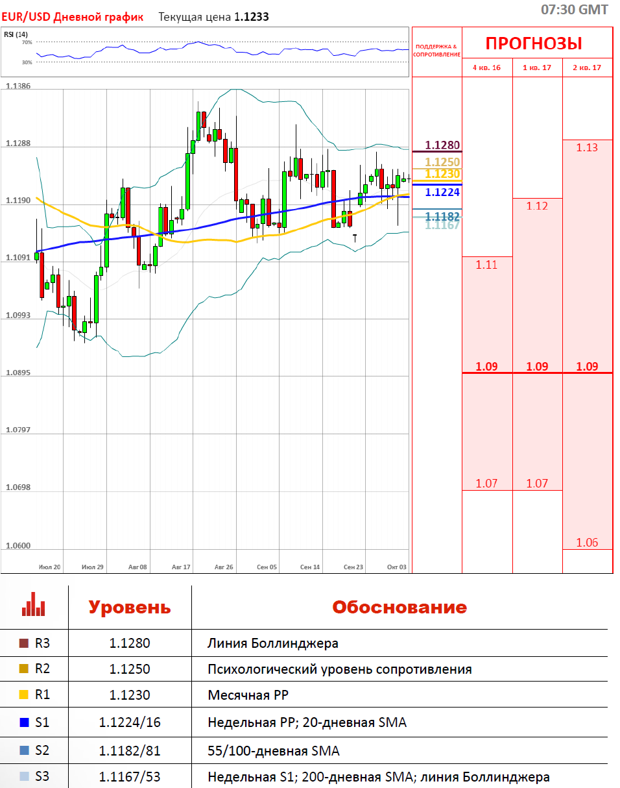
Task: Click the dark red R3 color square
Action: pos(25,644)
